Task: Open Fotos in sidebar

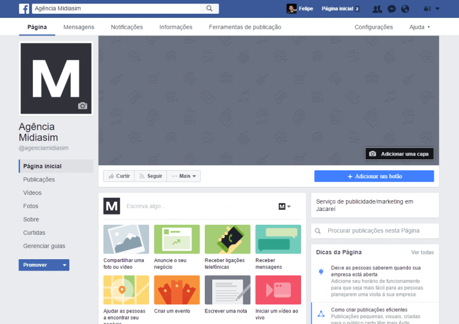Action: pos(30,206)
